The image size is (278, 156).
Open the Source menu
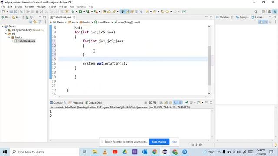click(18, 7)
